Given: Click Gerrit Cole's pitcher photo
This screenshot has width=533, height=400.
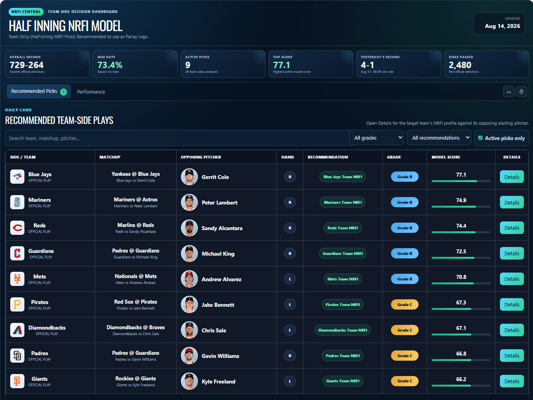Looking at the screenshot, I should click(189, 177).
